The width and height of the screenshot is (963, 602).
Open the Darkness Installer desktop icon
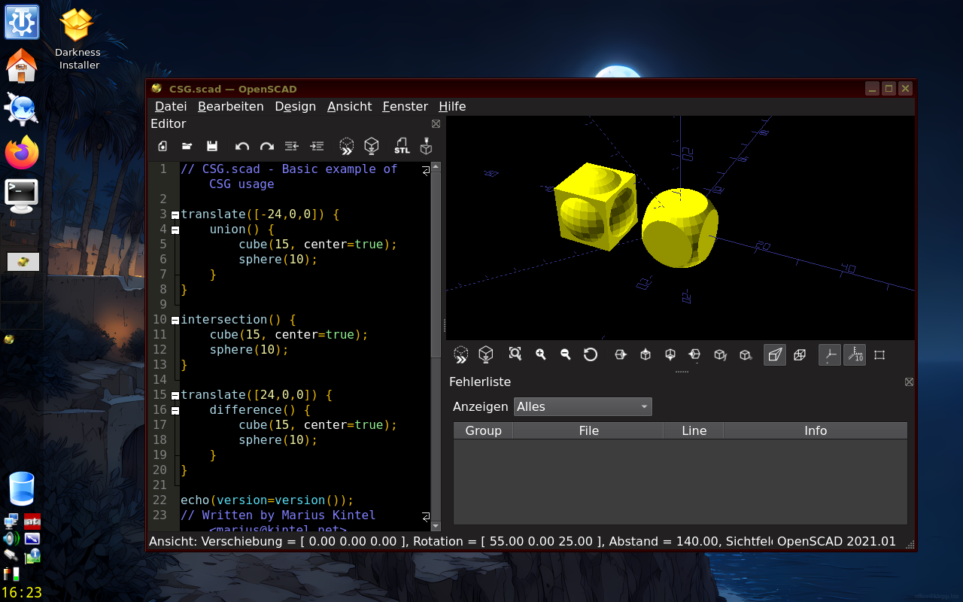click(x=78, y=39)
